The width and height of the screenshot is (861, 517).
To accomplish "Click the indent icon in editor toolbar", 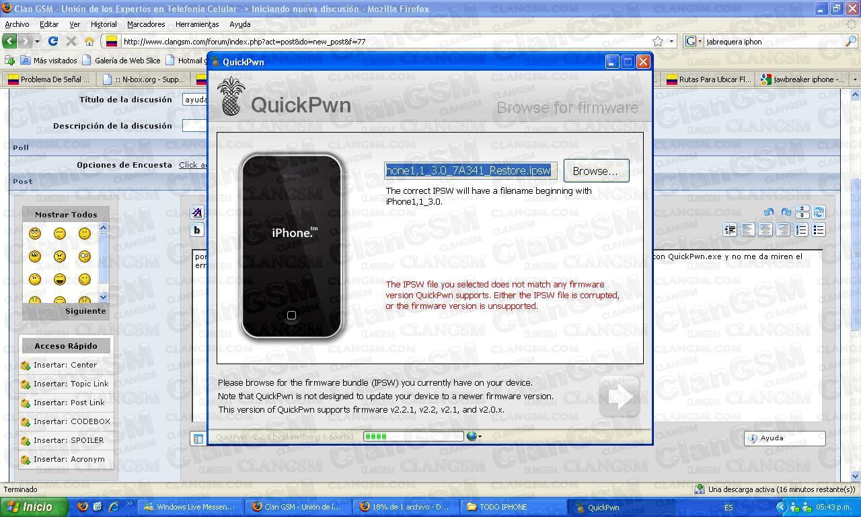I will point(730,230).
